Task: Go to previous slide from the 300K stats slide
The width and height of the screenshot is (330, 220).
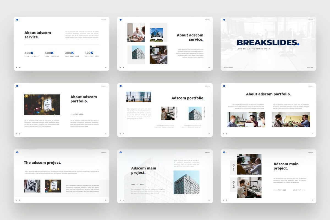Action: 16,67
